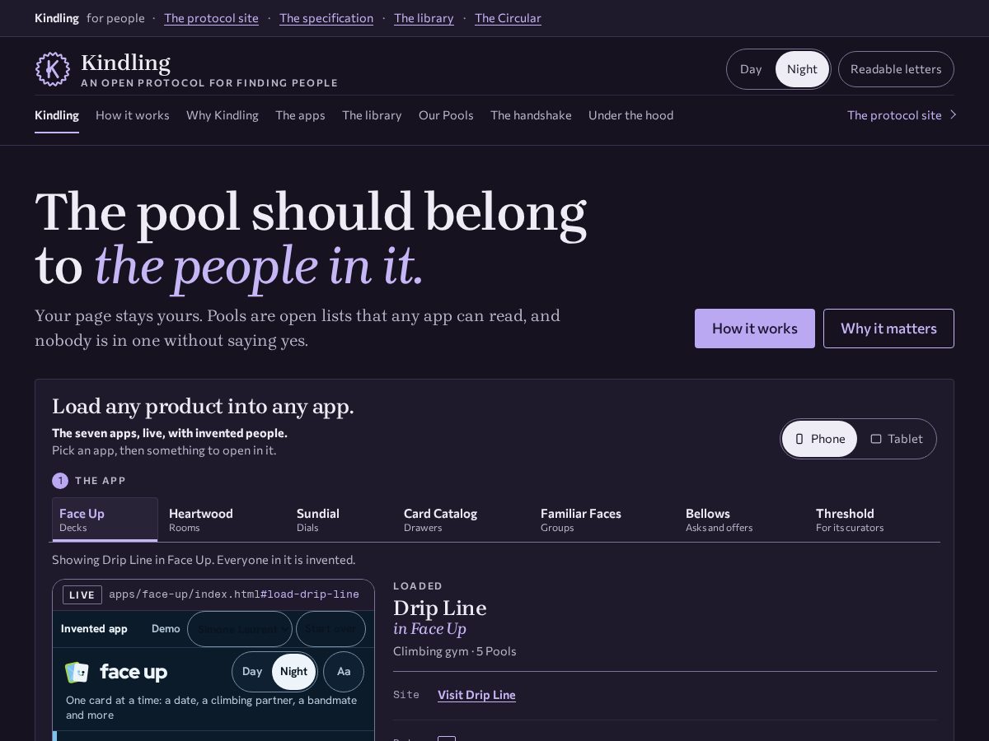The height and width of the screenshot is (741, 989).
Task: Click the 'Drip Line' loaded heading
Action: click(x=440, y=608)
